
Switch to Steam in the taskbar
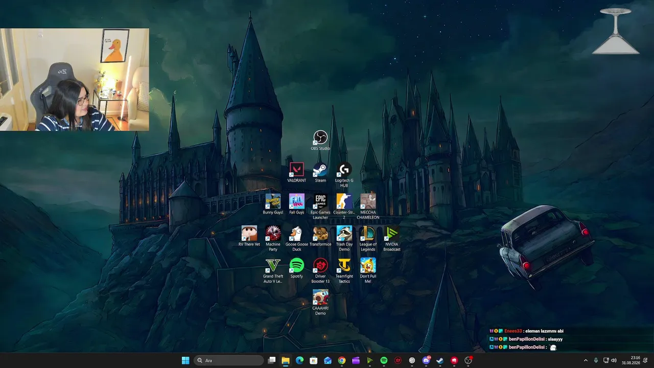point(440,360)
